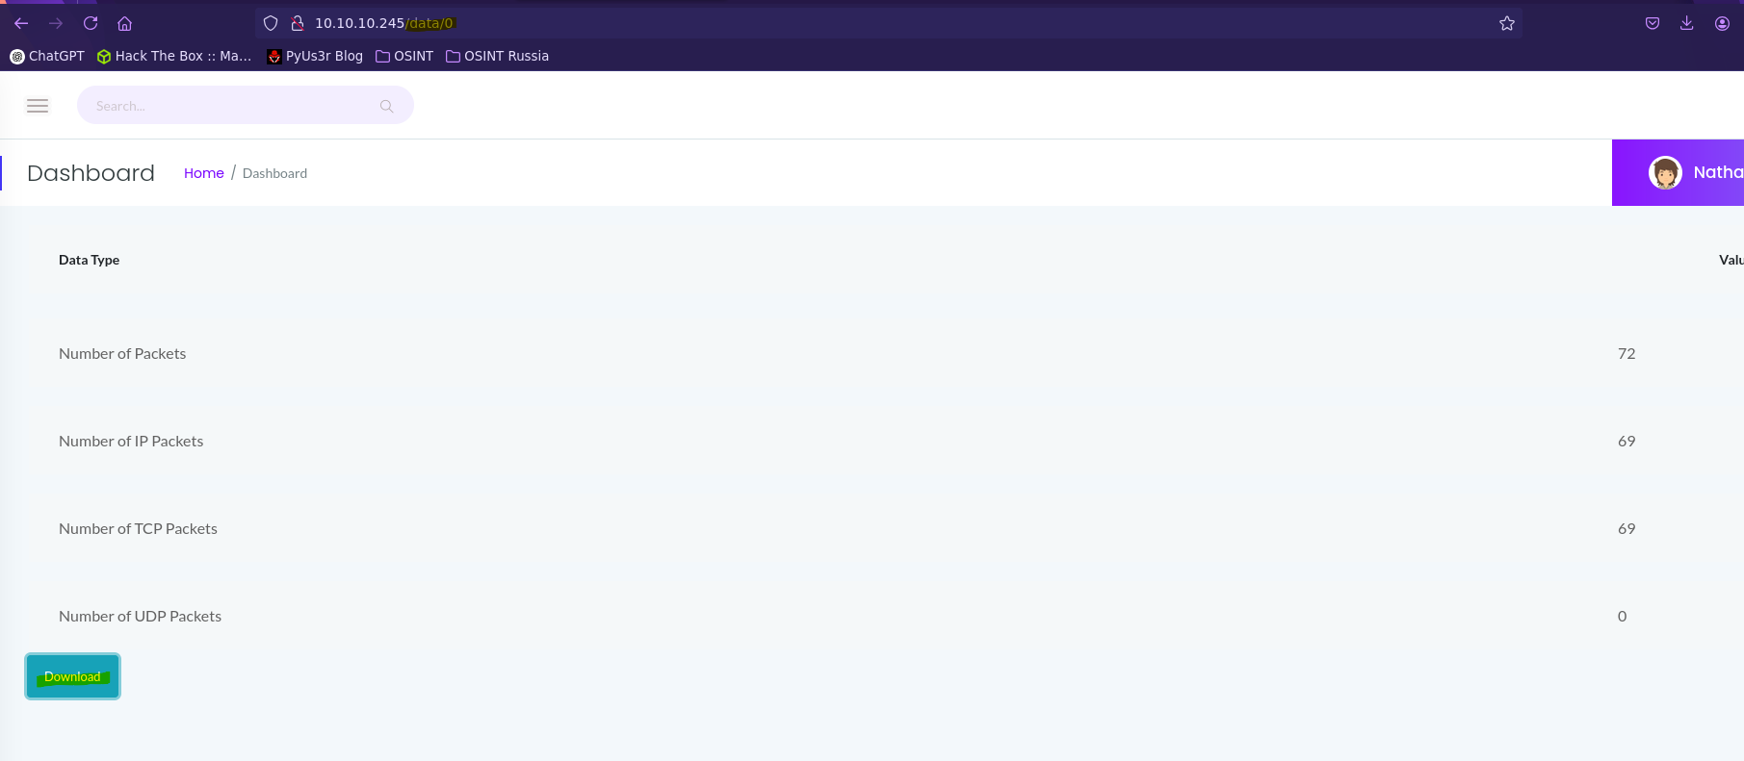Screen dimensions: 1744x761
Task: Follow the Home breadcrumb link
Action: (x=204, y=173)
